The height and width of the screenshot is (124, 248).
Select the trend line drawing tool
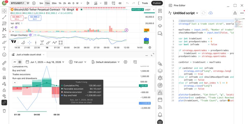click(x=4, y=17)
